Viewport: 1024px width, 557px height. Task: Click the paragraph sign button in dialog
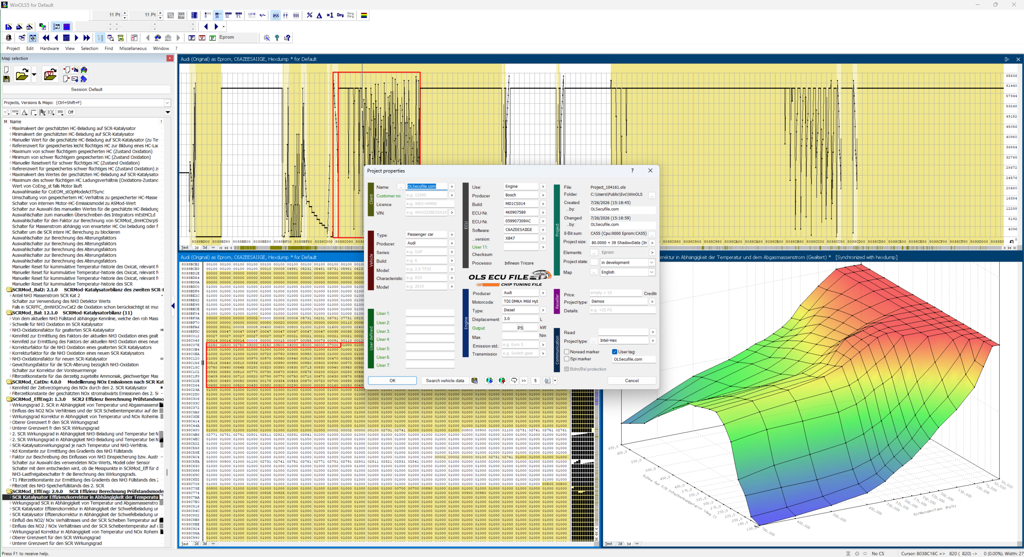click(x=535, y=381)
